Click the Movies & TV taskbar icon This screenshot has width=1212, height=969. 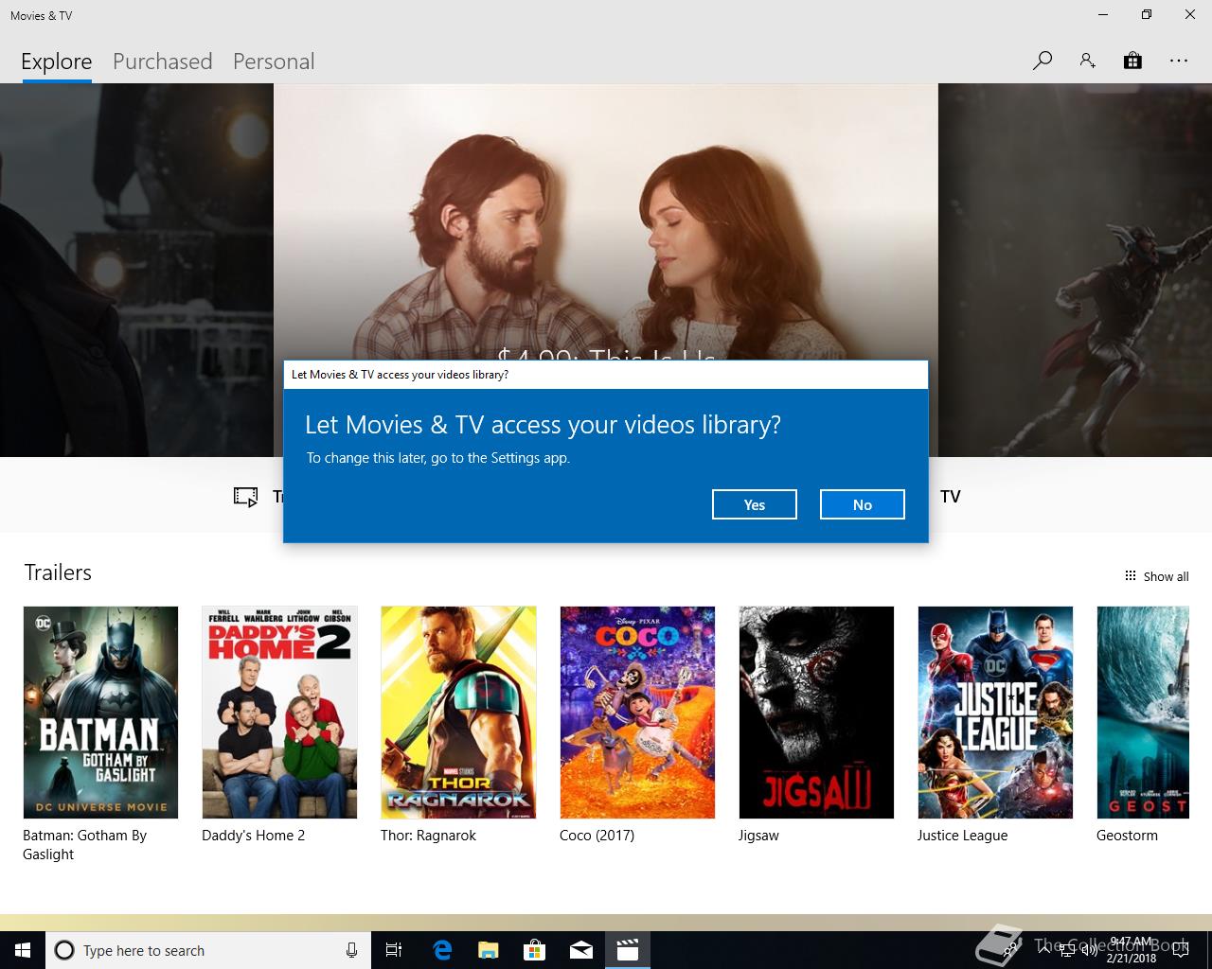[627, 950]
